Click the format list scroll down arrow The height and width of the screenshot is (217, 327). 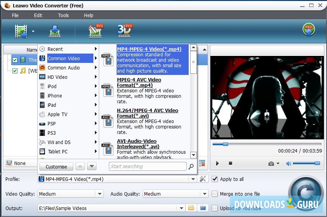coord(193,155)
